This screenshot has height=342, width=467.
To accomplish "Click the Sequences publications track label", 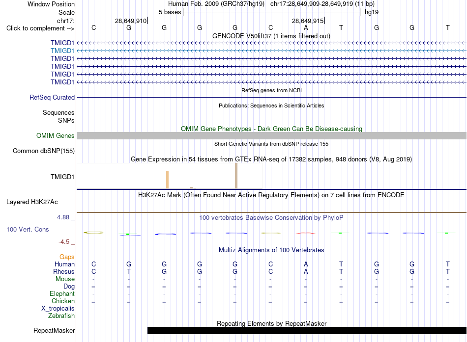I will (x=58, y=112).
